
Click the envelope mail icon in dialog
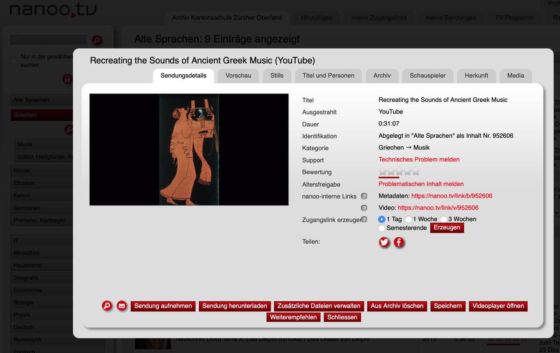point(122,306)
